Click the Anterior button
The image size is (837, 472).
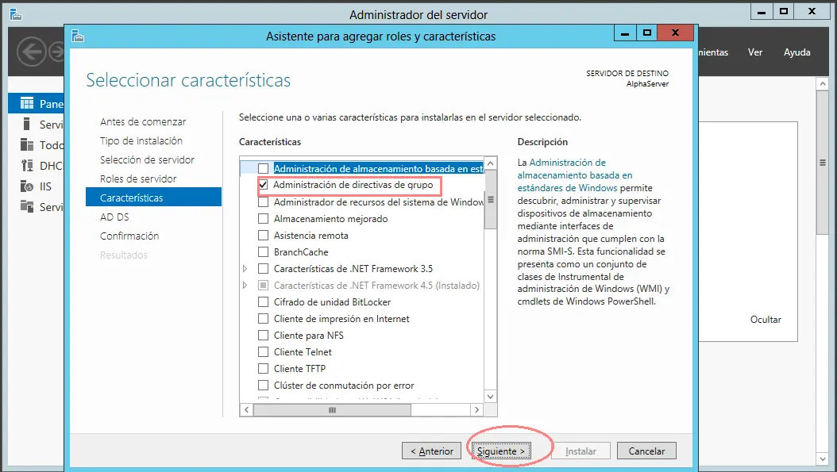(x=431, y=451)
